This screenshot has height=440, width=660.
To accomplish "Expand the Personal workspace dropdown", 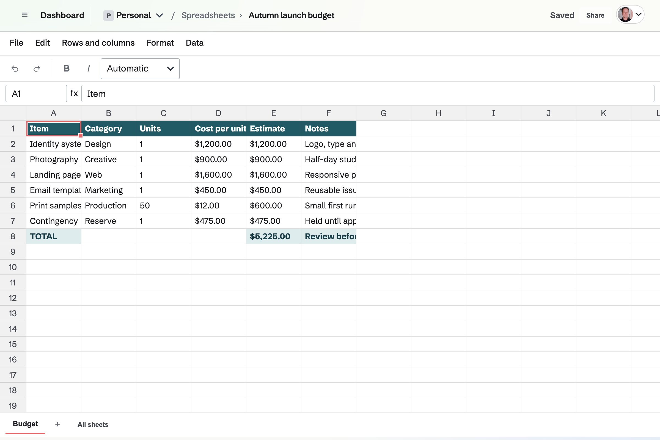I will point(133,15).
